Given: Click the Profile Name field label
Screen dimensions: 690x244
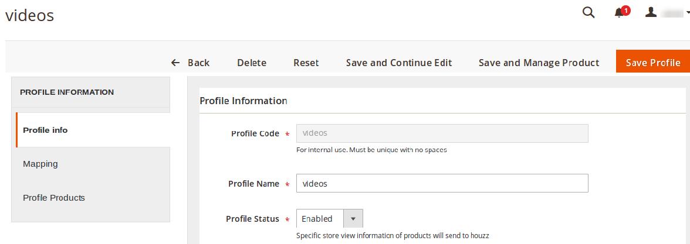Looking at the screenshot, I should [253, 184].
